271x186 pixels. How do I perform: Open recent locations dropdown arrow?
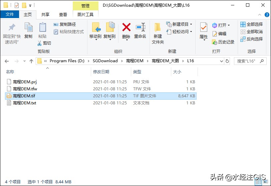click(24, 61)
